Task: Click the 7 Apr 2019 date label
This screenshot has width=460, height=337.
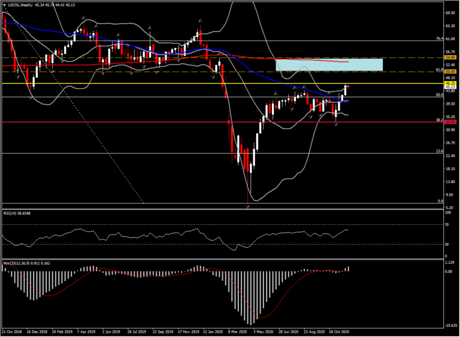Action: pyautogui.click(x=86, y=331)
